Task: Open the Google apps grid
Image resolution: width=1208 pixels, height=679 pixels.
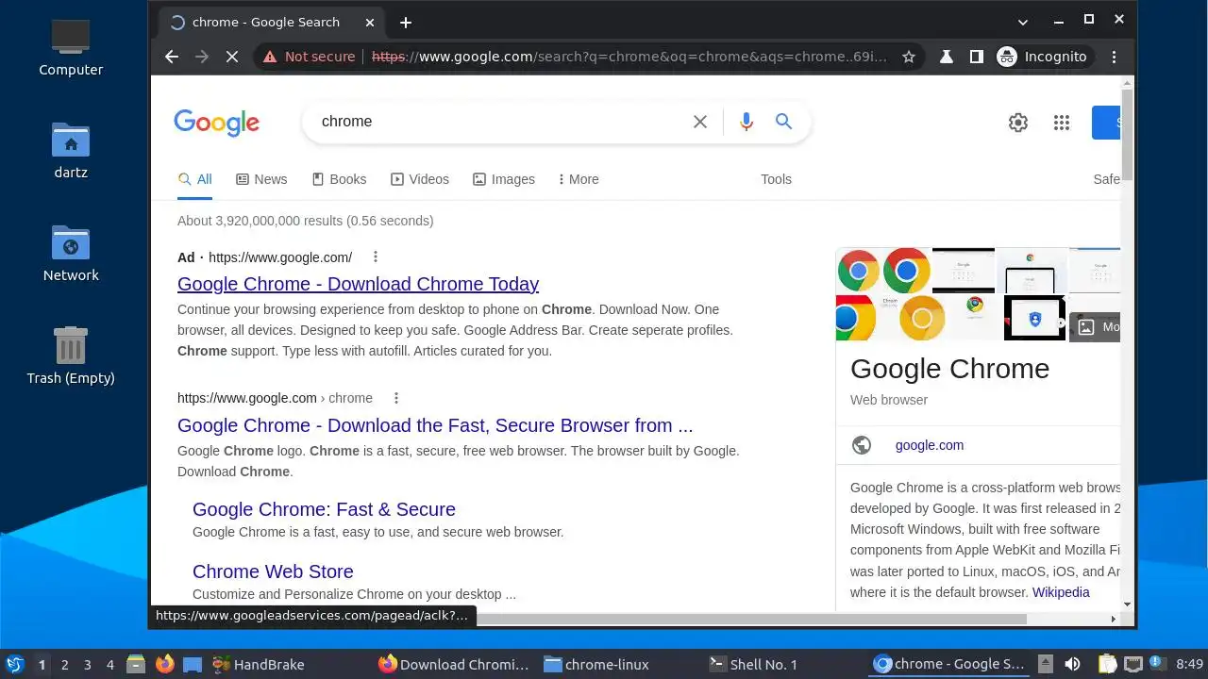Action: tap(1062, 123)
